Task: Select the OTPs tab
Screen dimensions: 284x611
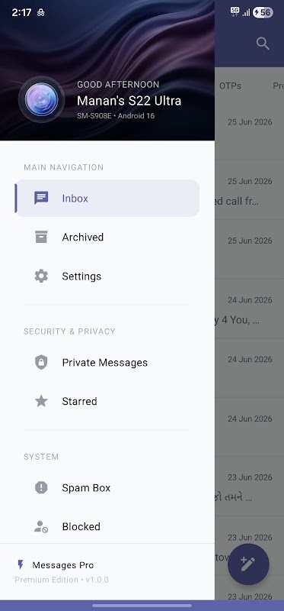Action: 231,86
